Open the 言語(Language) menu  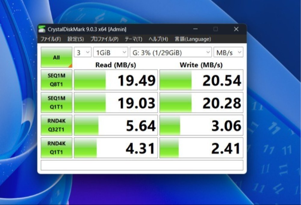[x=193, y=39]
